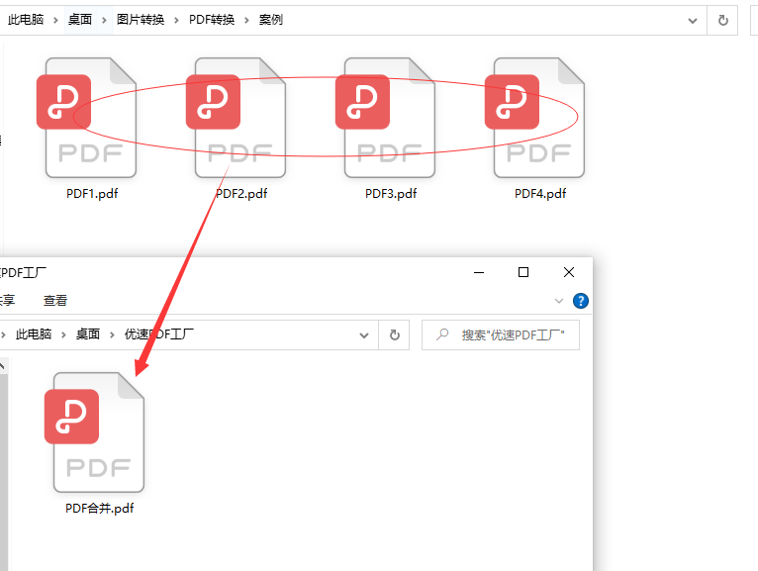Click 案例 breadcrumb in address bar

click(271, 20)
